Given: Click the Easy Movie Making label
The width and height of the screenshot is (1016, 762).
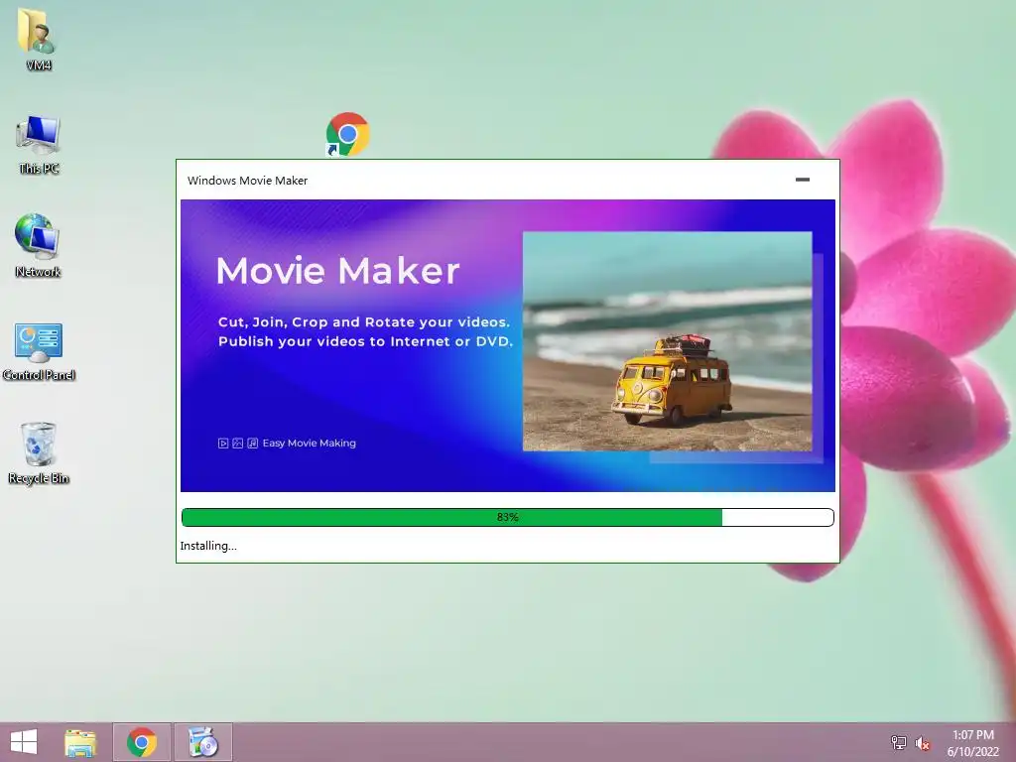Looking at the screenshot, I should pyautogui.click(x=310, y=444).
